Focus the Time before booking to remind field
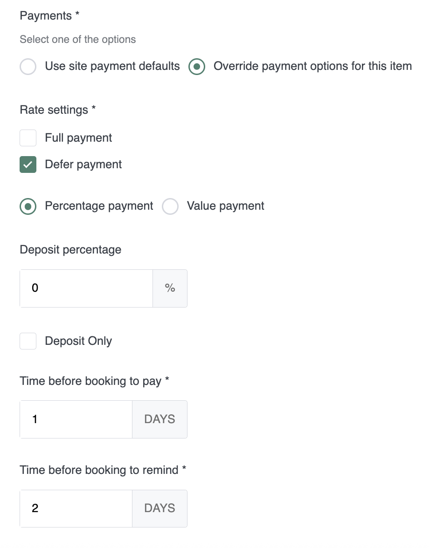The width and height of the screenshot is (430, 548). [x=76, y=508]
